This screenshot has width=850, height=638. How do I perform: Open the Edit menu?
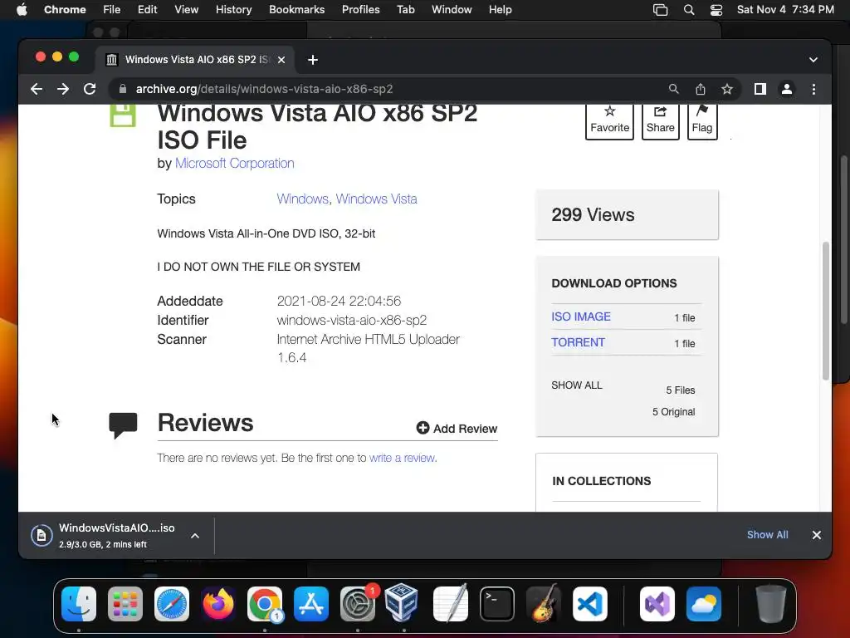point(147,10)
